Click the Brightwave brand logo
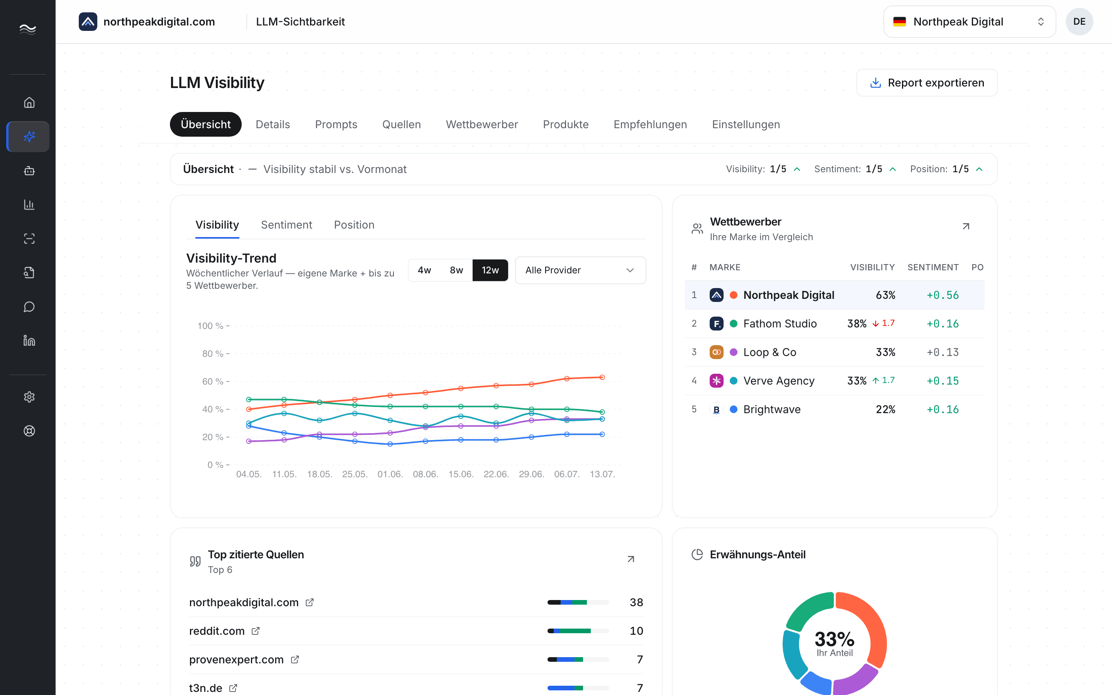 point(716,409)
